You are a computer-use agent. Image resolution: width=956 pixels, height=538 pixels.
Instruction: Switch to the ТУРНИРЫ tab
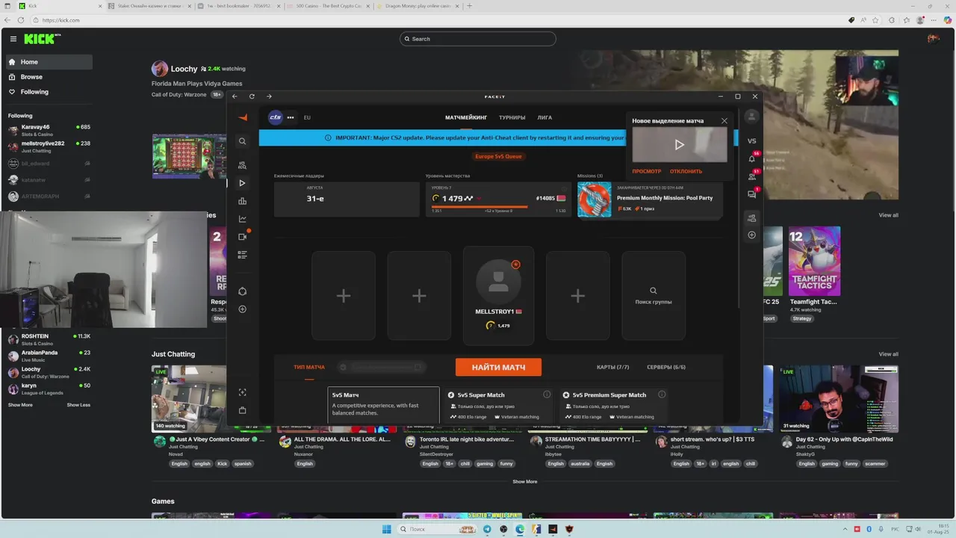(x=512, y=117)
